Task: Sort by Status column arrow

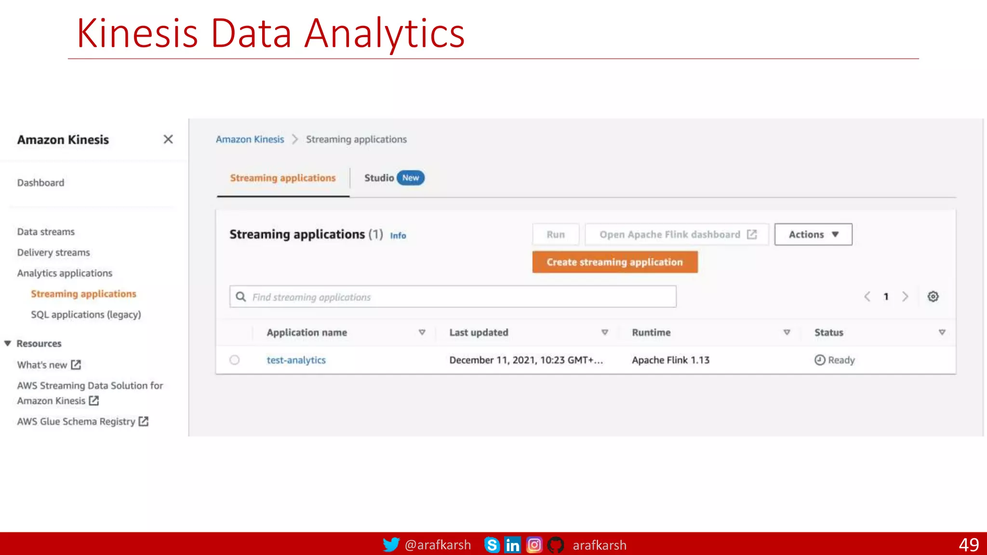Action: (x=942, y=332)
